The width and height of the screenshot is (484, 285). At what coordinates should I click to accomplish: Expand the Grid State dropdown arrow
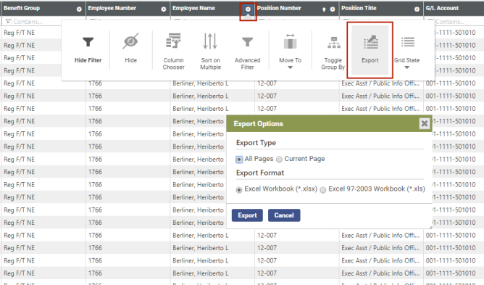(x=406, y=67)
